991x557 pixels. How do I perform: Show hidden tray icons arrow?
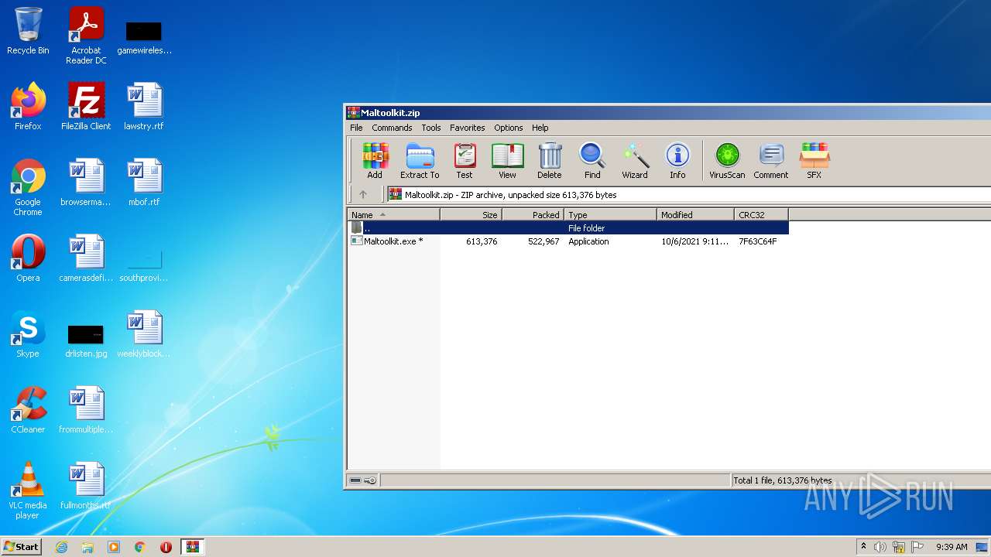click(x=863, y=547)
